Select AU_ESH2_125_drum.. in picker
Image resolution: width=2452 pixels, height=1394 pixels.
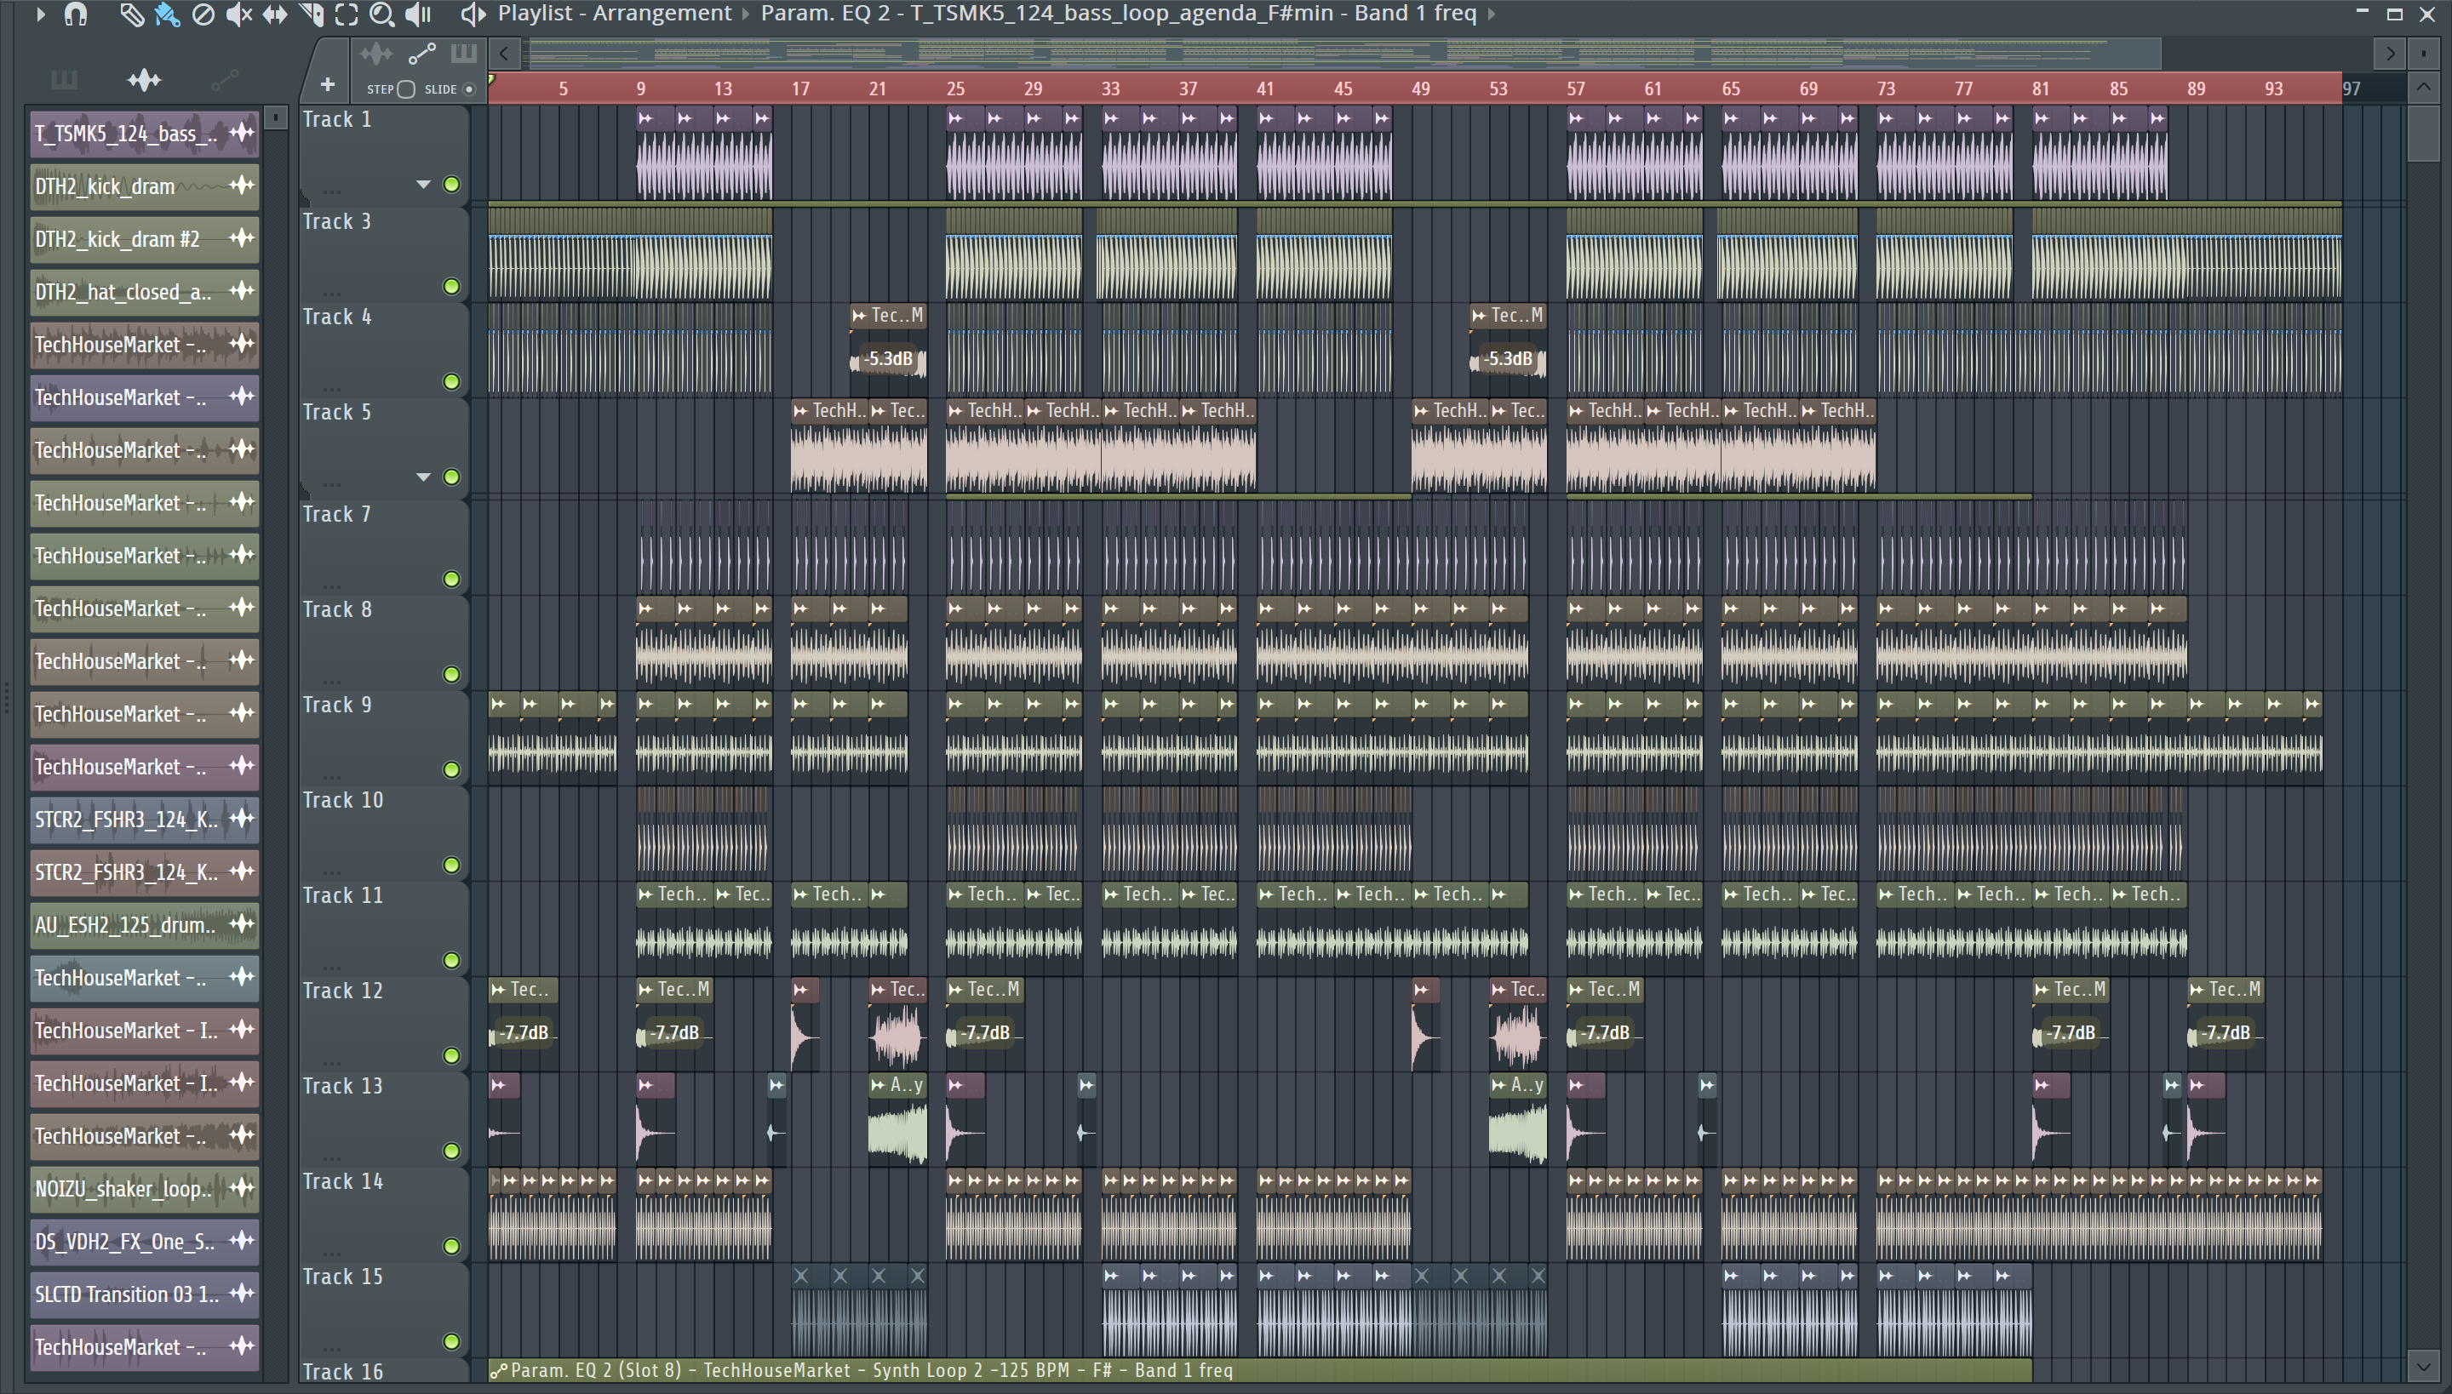[145, 925]
